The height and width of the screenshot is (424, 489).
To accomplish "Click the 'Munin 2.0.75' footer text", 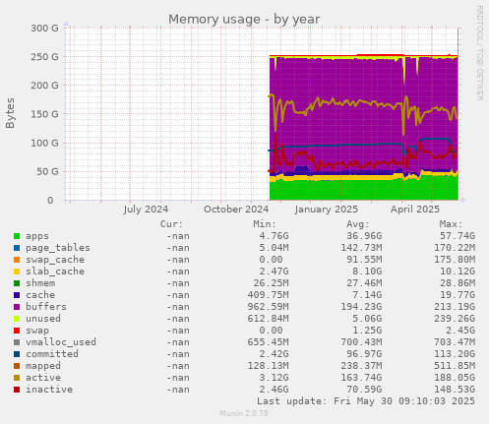I will tap(244, 413).
